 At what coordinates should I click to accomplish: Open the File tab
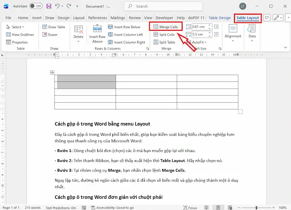point(8,18)
